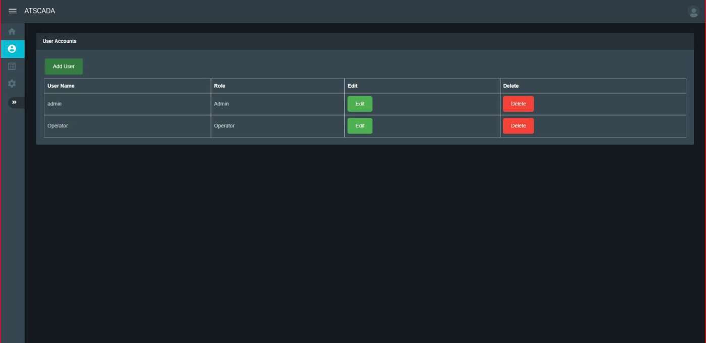Click the ATSCADA title text
The image size is (706, 343).
(x=40, y=11)
